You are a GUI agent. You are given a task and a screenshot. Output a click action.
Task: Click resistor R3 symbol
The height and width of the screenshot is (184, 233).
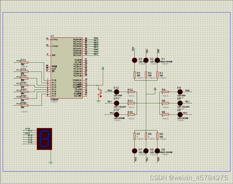click(135, 75)
